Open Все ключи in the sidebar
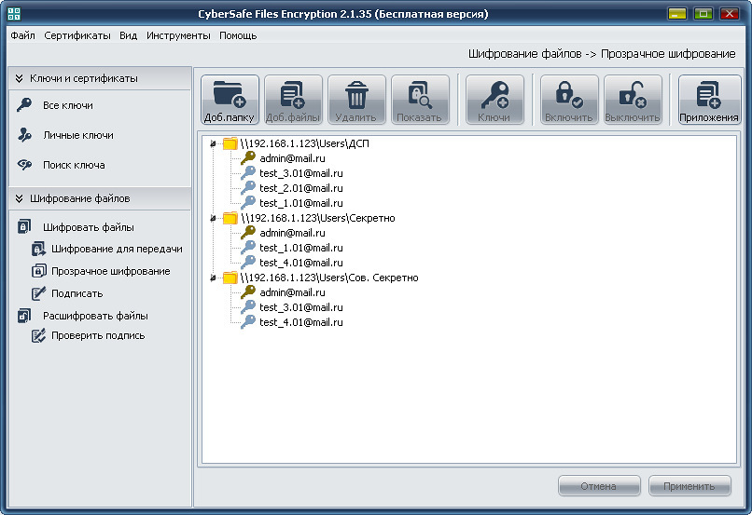 (x=67, y=105)
